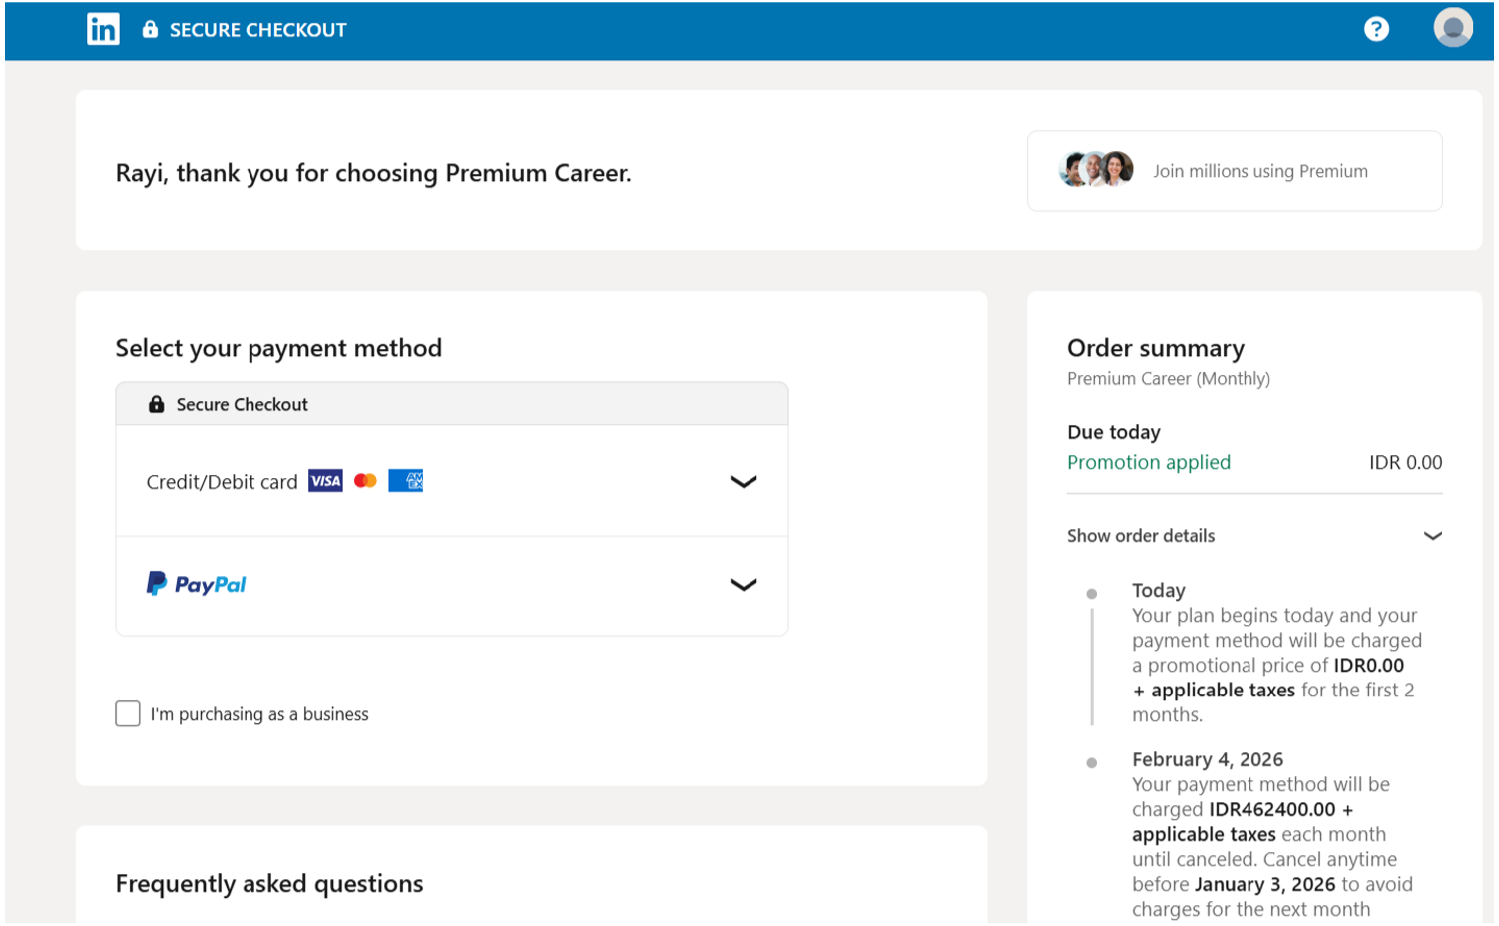Open the profile avatar menu
The image size is (1499, 926).
click(x=1452, y=28)
